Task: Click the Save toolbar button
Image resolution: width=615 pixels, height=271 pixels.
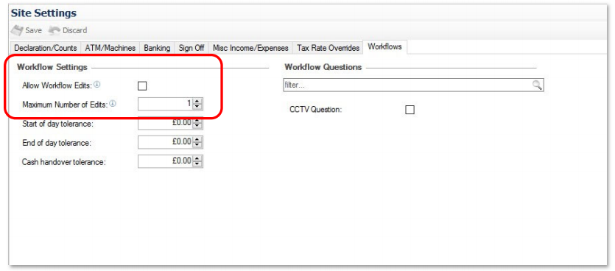Action: tap(27, 30)
